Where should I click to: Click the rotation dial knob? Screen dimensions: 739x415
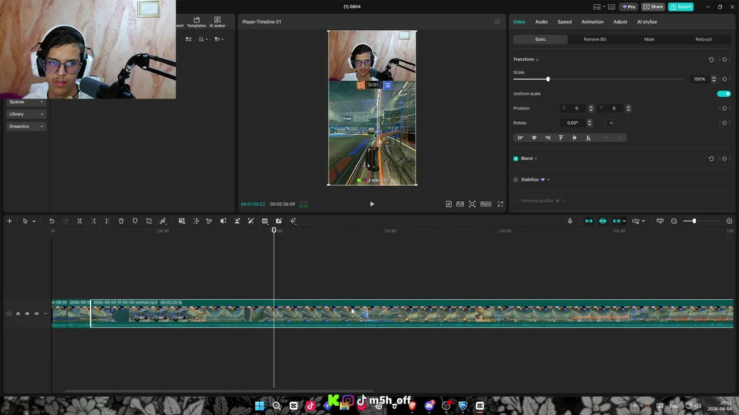tap(610, 123)
